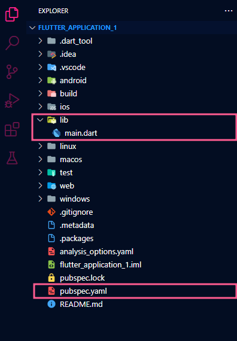Expand the build folder chevron

[40, 93]
